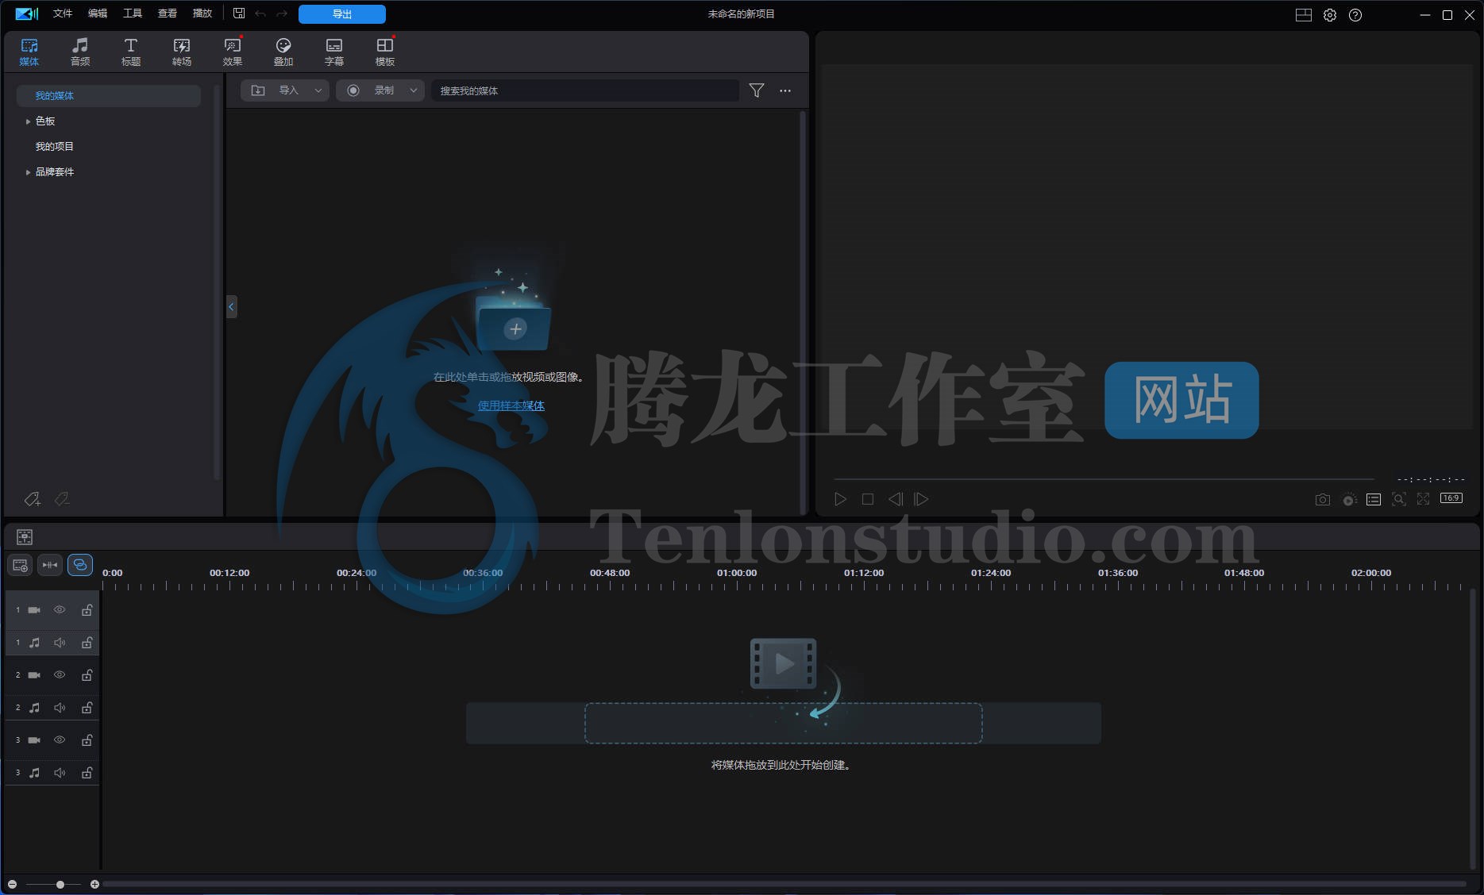
Task: Open the 效果 (Effects) panel
Action: pyautogui.click(x=232, y=50)
